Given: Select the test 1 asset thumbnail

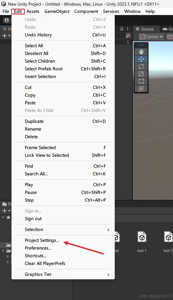Looking at the screenshot, I should click(x=142, y=237).
